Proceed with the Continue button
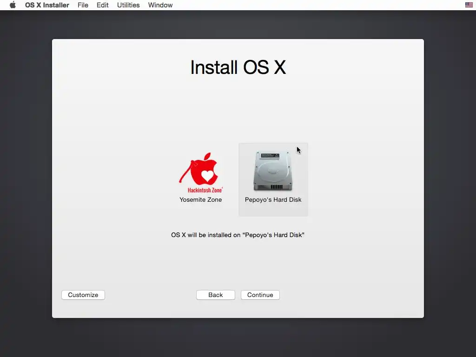 [x=260, y=295]
